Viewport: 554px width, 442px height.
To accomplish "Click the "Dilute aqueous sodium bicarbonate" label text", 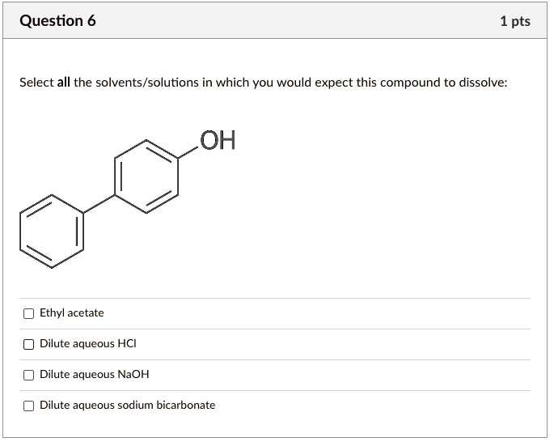I will pyautogui.click(x=128, y=406).
